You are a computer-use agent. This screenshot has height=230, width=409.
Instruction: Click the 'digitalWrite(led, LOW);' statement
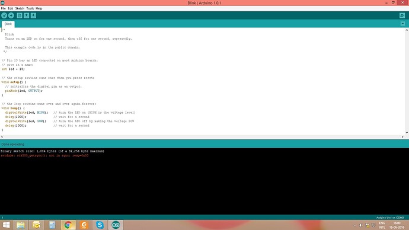[25, 122]
